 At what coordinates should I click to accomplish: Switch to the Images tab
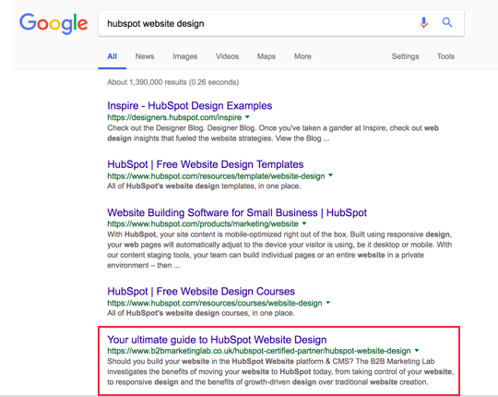tap(184, 56)
